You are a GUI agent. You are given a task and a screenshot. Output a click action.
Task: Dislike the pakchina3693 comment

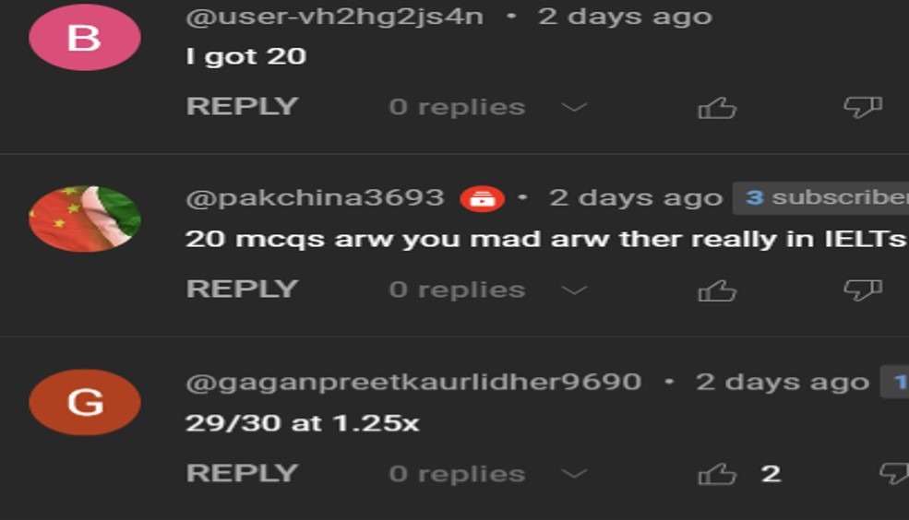(x=863, y=290)
